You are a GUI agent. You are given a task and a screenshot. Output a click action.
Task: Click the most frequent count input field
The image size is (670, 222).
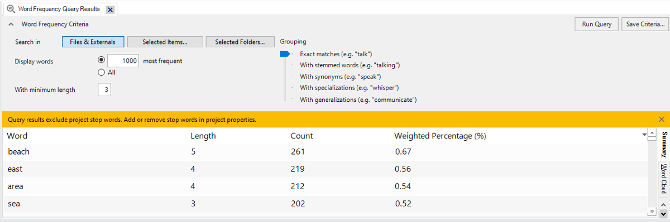tap(123, 61)
